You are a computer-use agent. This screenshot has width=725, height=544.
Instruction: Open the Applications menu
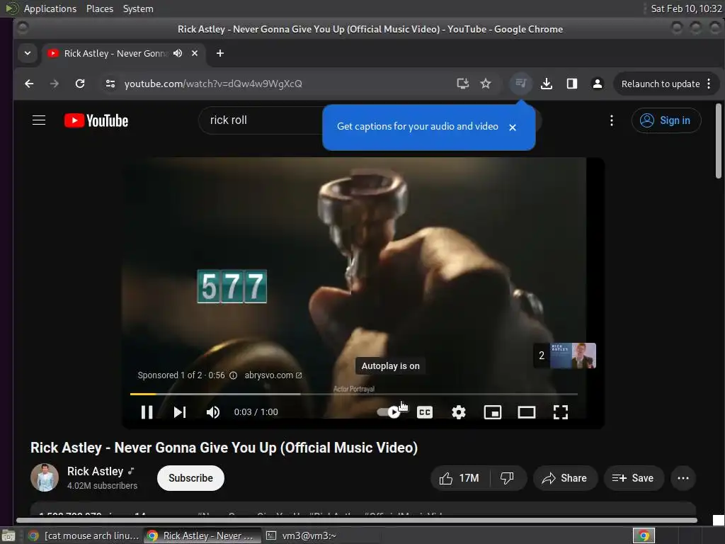50,8
